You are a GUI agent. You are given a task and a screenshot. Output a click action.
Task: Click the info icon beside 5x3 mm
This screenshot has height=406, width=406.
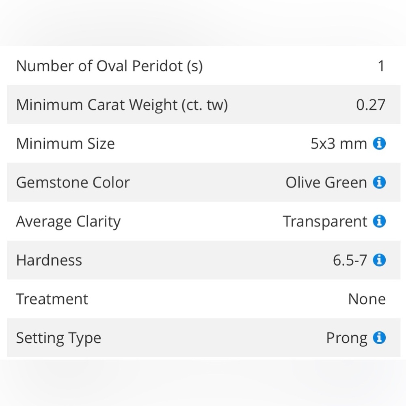379,143
